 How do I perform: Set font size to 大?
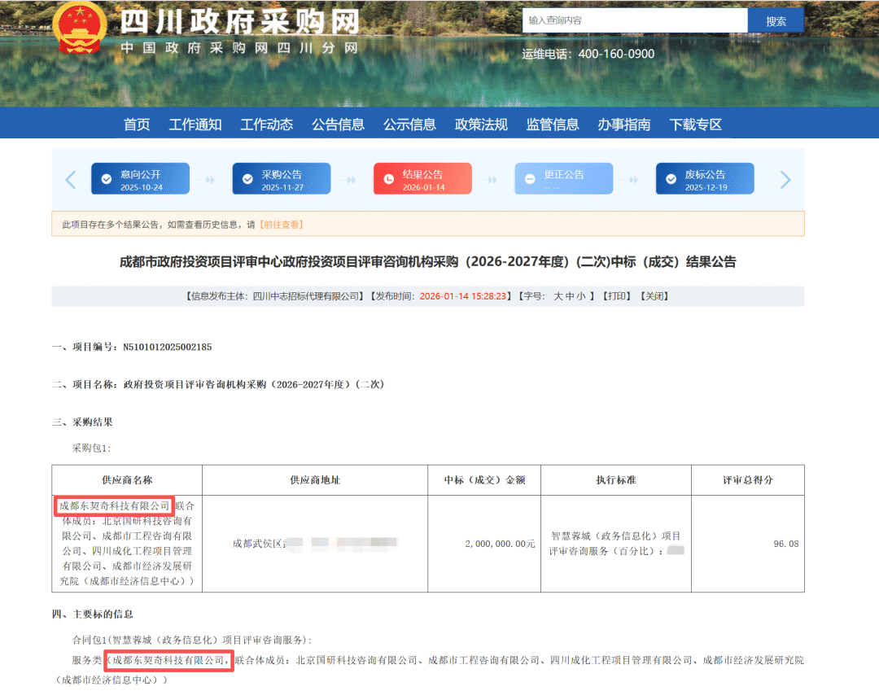coord(558,296)
